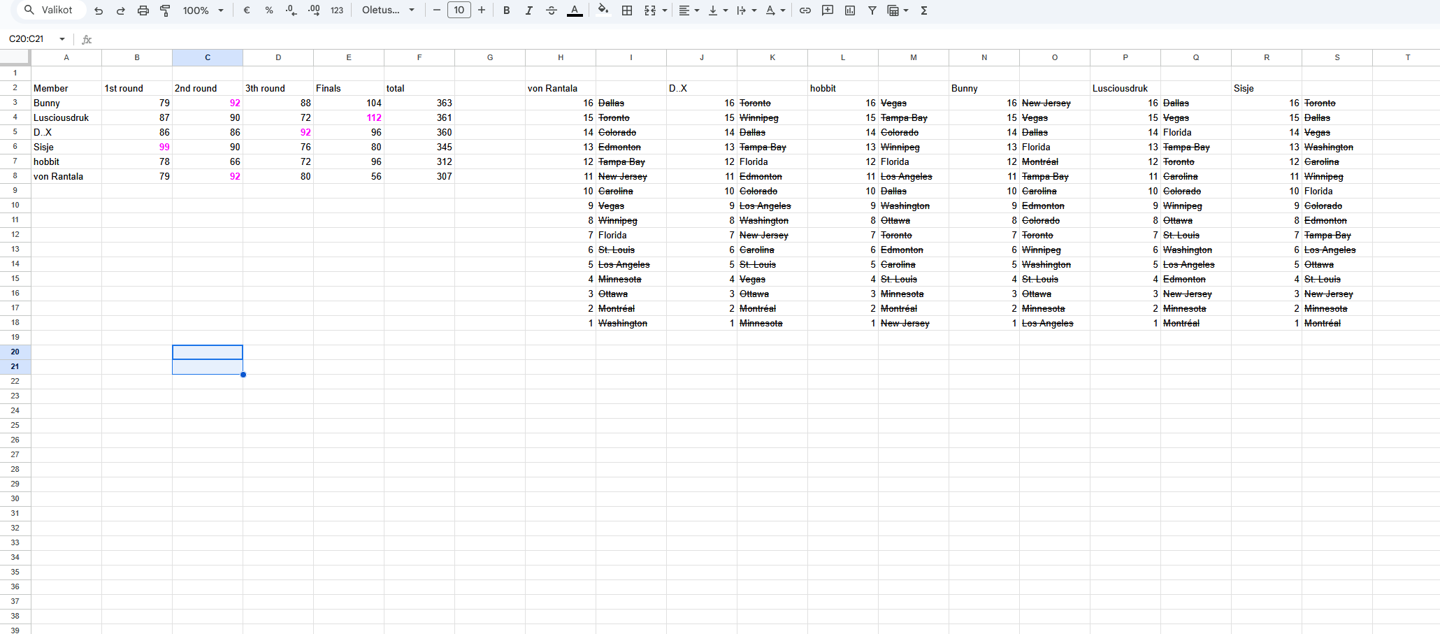
Task: Select cell with Lusciousdruk in column A
Action: 66,117
